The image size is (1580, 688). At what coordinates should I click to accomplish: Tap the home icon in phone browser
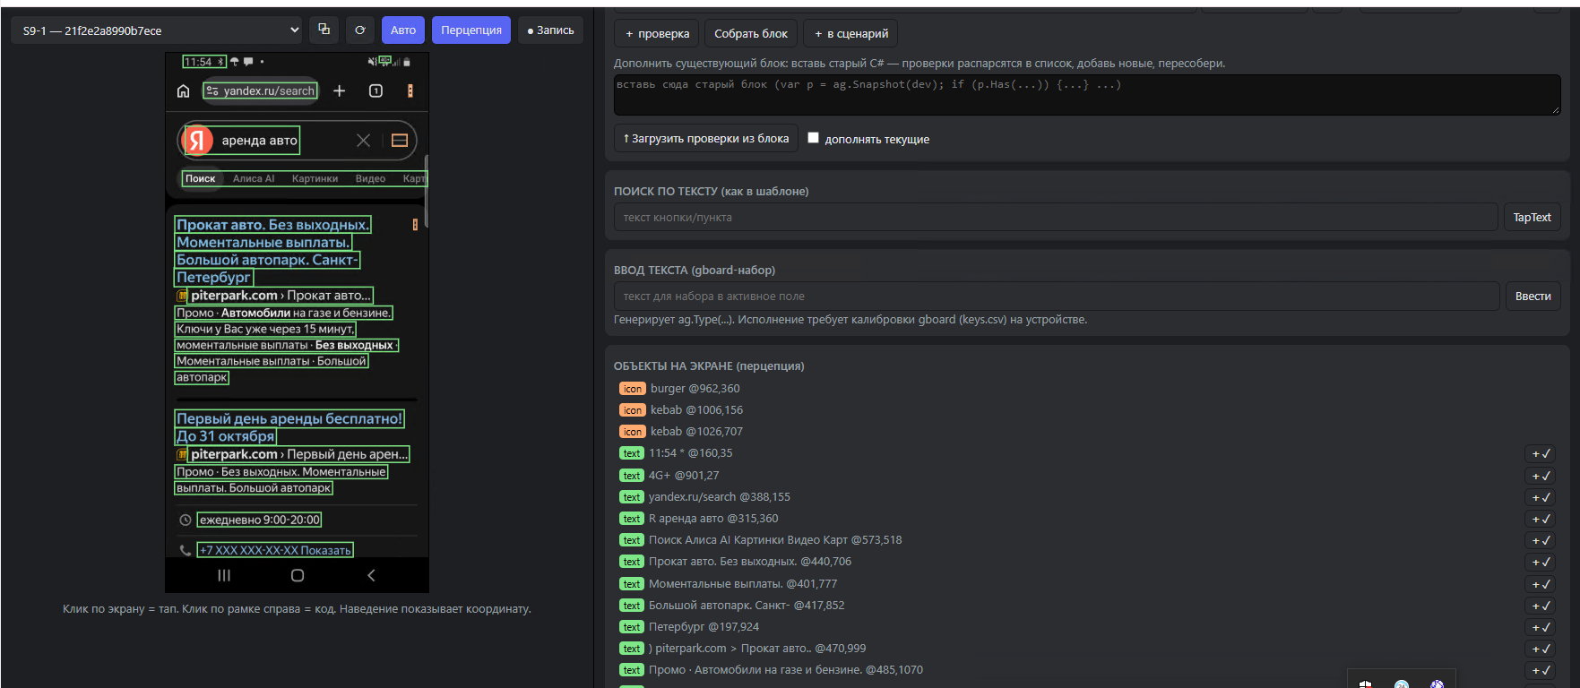[184, 90]
